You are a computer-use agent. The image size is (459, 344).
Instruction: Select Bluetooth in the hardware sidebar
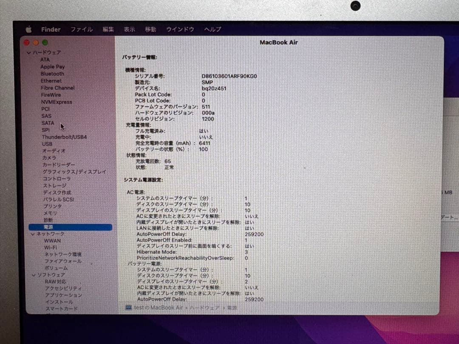(52, 73)
